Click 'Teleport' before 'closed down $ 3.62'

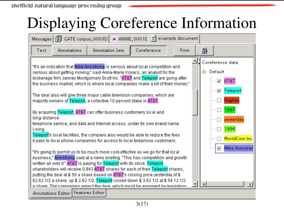(x=104, y=180)
